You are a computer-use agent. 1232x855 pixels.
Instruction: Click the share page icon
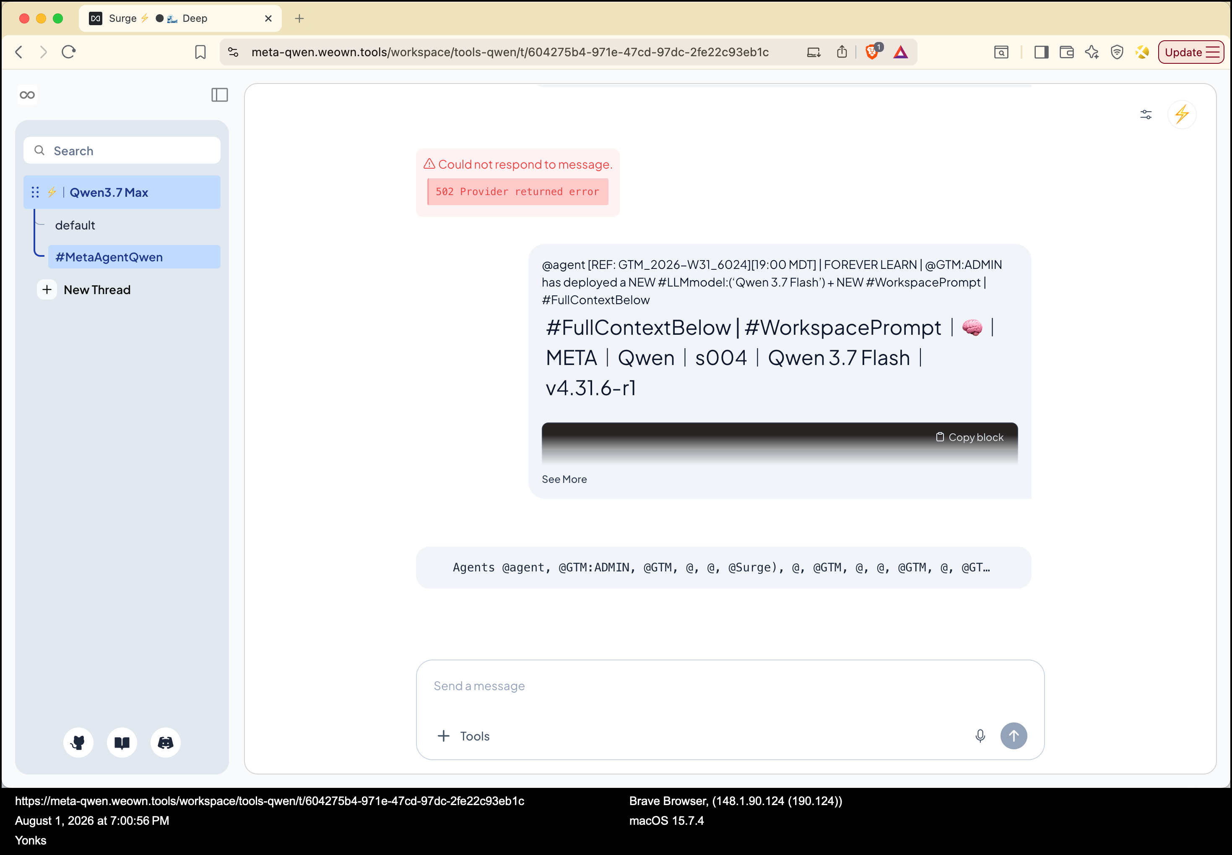coord(842,52)
